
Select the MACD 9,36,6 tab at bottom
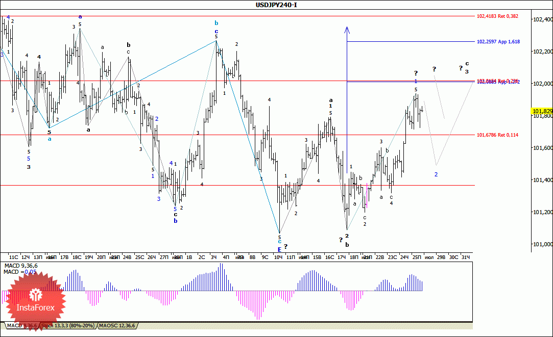click(22, 326)
